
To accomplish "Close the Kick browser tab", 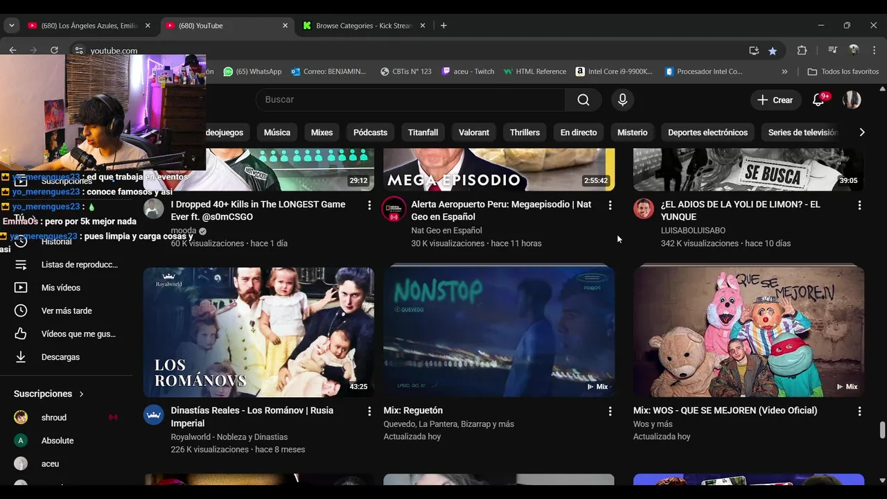I will click(423, 26).
